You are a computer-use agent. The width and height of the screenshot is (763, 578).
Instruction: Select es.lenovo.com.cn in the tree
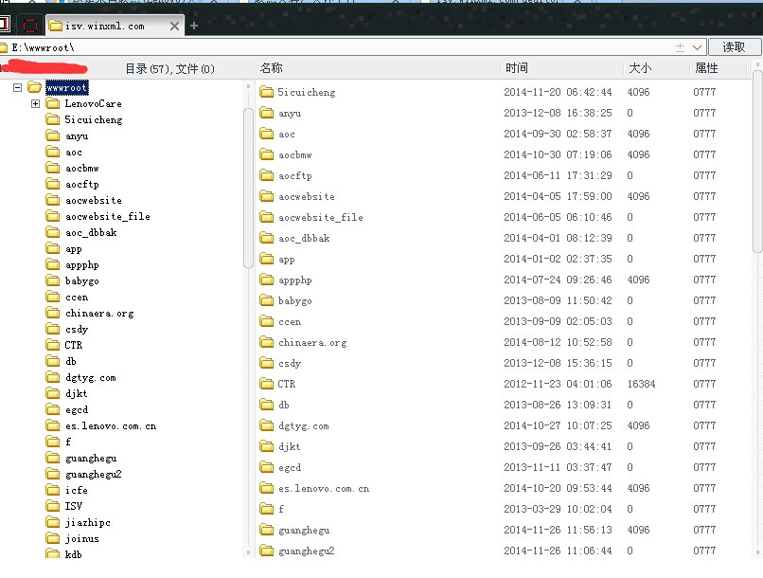point(111,426)
